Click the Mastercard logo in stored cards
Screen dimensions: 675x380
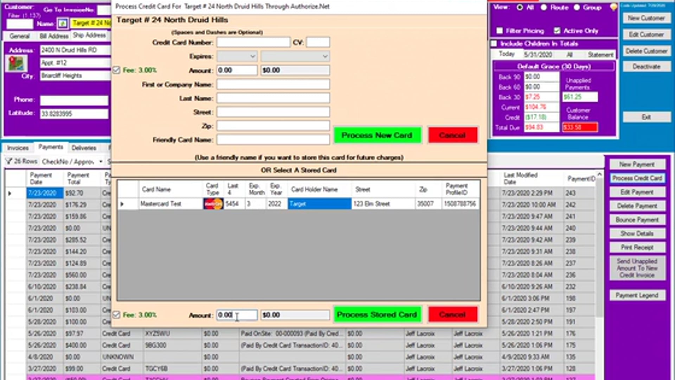(x=213, y=204)
